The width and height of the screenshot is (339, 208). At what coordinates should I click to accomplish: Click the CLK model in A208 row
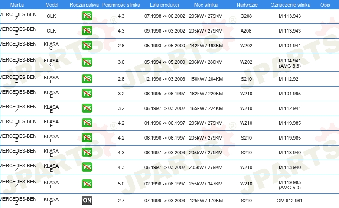[x=52, y=31]
